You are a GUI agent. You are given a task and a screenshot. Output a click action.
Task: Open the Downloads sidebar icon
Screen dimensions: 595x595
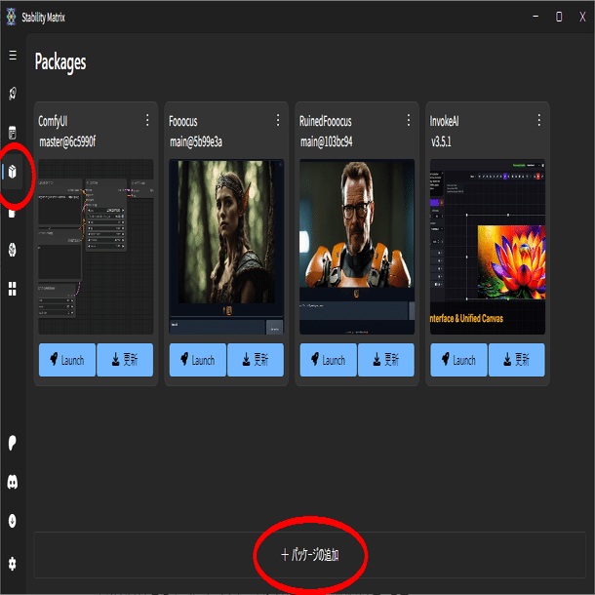[13, 521]
